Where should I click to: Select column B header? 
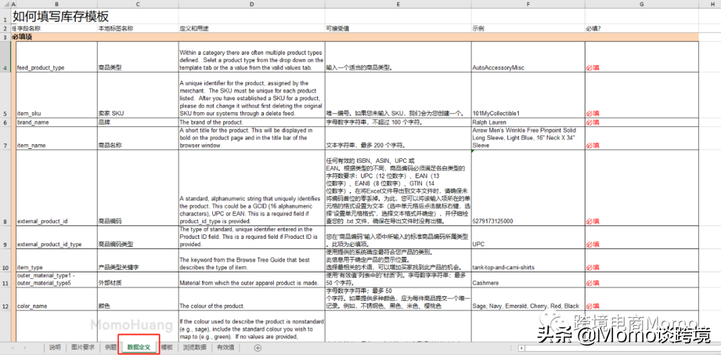56,4
